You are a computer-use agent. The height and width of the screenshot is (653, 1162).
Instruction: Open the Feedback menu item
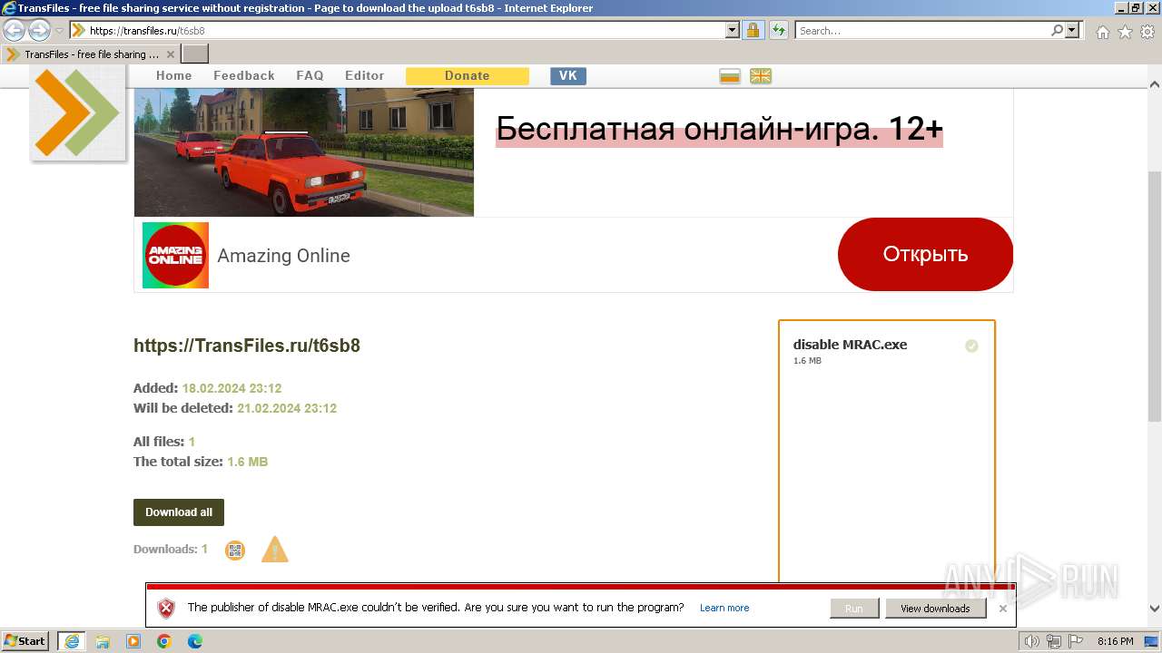[244, 76]
